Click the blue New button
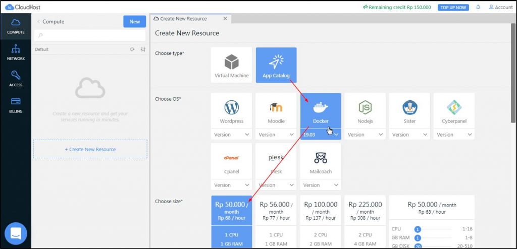The height and width of the screenshot is (249, 517). [x=134, y=22]
